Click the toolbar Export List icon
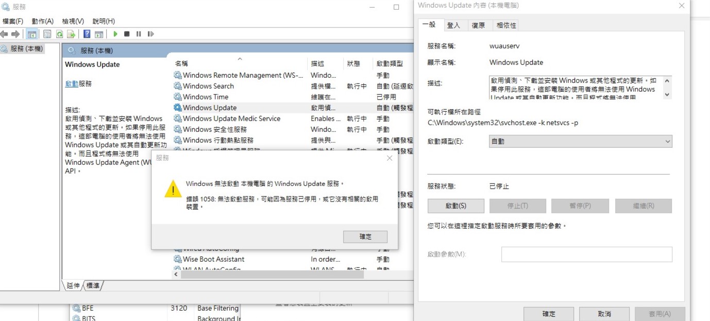 (71, 34)
